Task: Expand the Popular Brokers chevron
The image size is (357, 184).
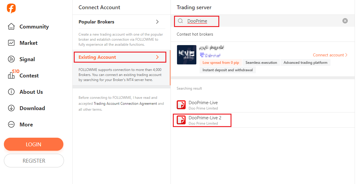Action: tap(157, 22)
